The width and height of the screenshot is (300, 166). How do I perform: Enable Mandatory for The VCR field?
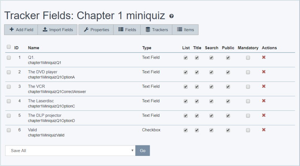click(x=248, y=87)
